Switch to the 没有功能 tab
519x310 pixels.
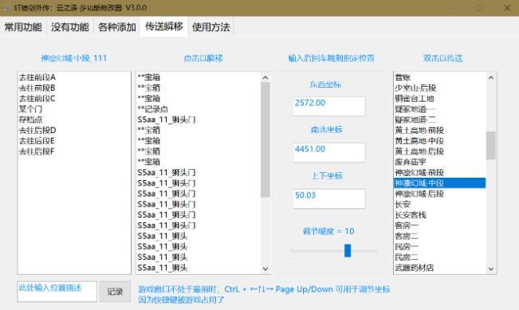tap(70, 27)
